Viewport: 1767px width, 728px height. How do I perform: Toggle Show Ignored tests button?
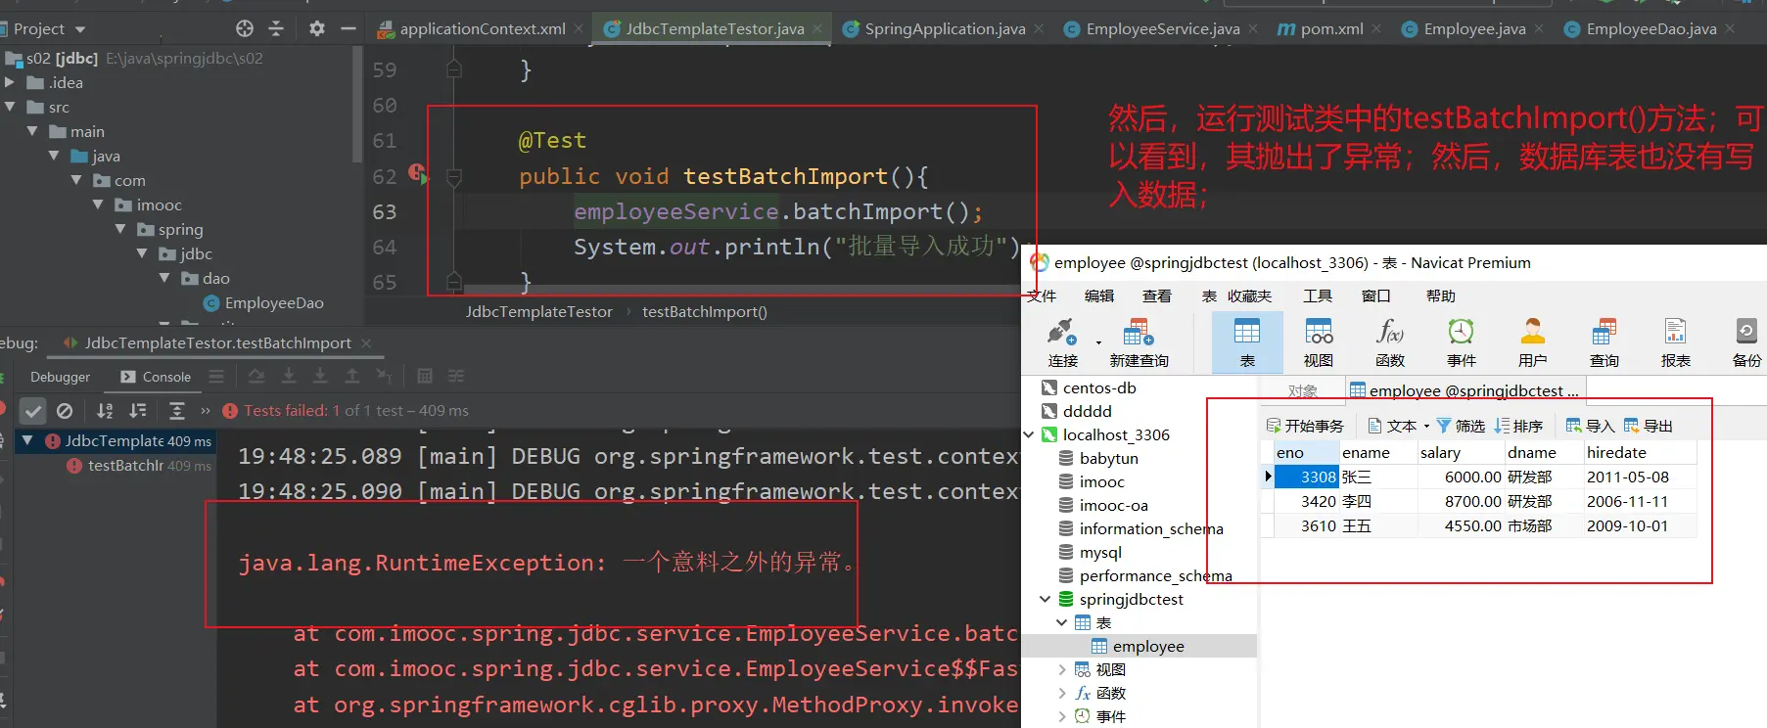pyautogui.click(x=65, y=411)
